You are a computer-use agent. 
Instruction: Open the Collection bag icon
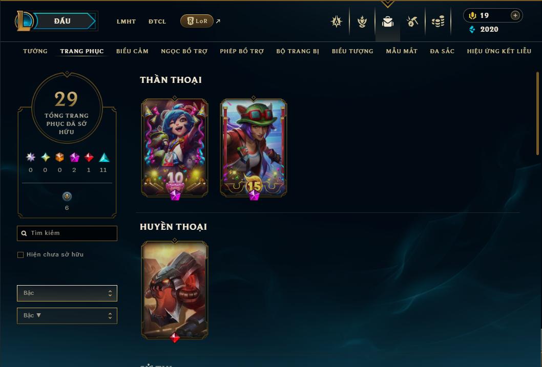pos(387,21)
